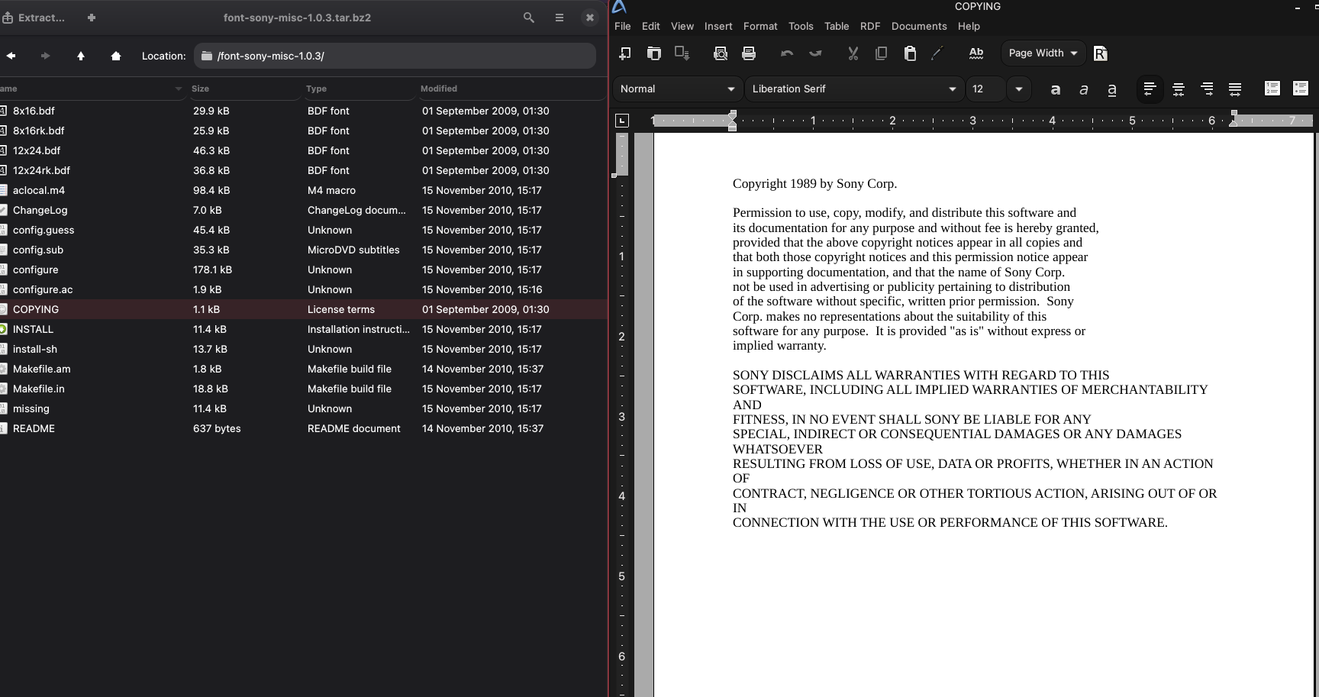This screenshot has width=1319, height=697.
Task: Open the Format menu
Action: [x=760, y=26]
